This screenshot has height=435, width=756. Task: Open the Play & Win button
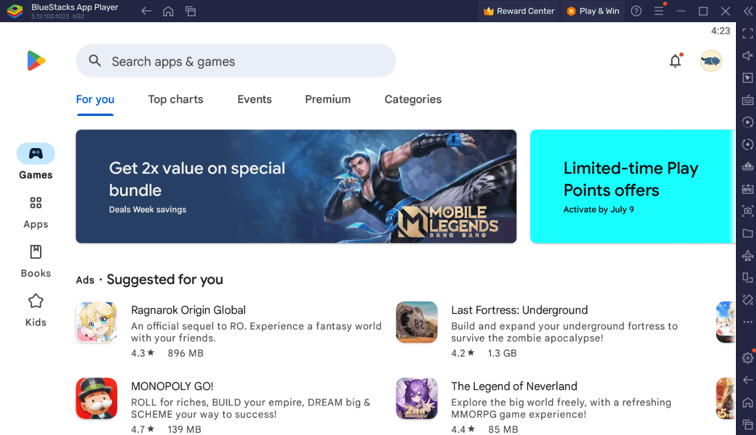(593, 11)
